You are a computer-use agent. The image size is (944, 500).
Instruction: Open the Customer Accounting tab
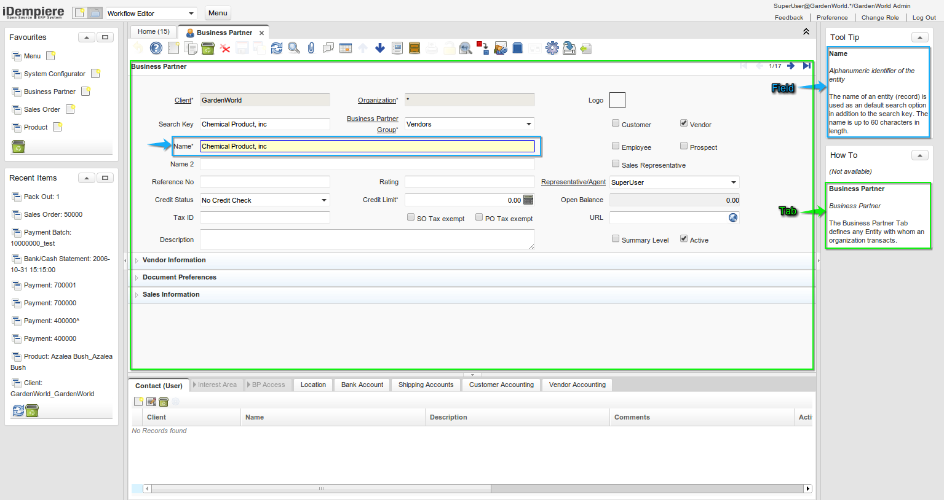[x=501, y=385]
